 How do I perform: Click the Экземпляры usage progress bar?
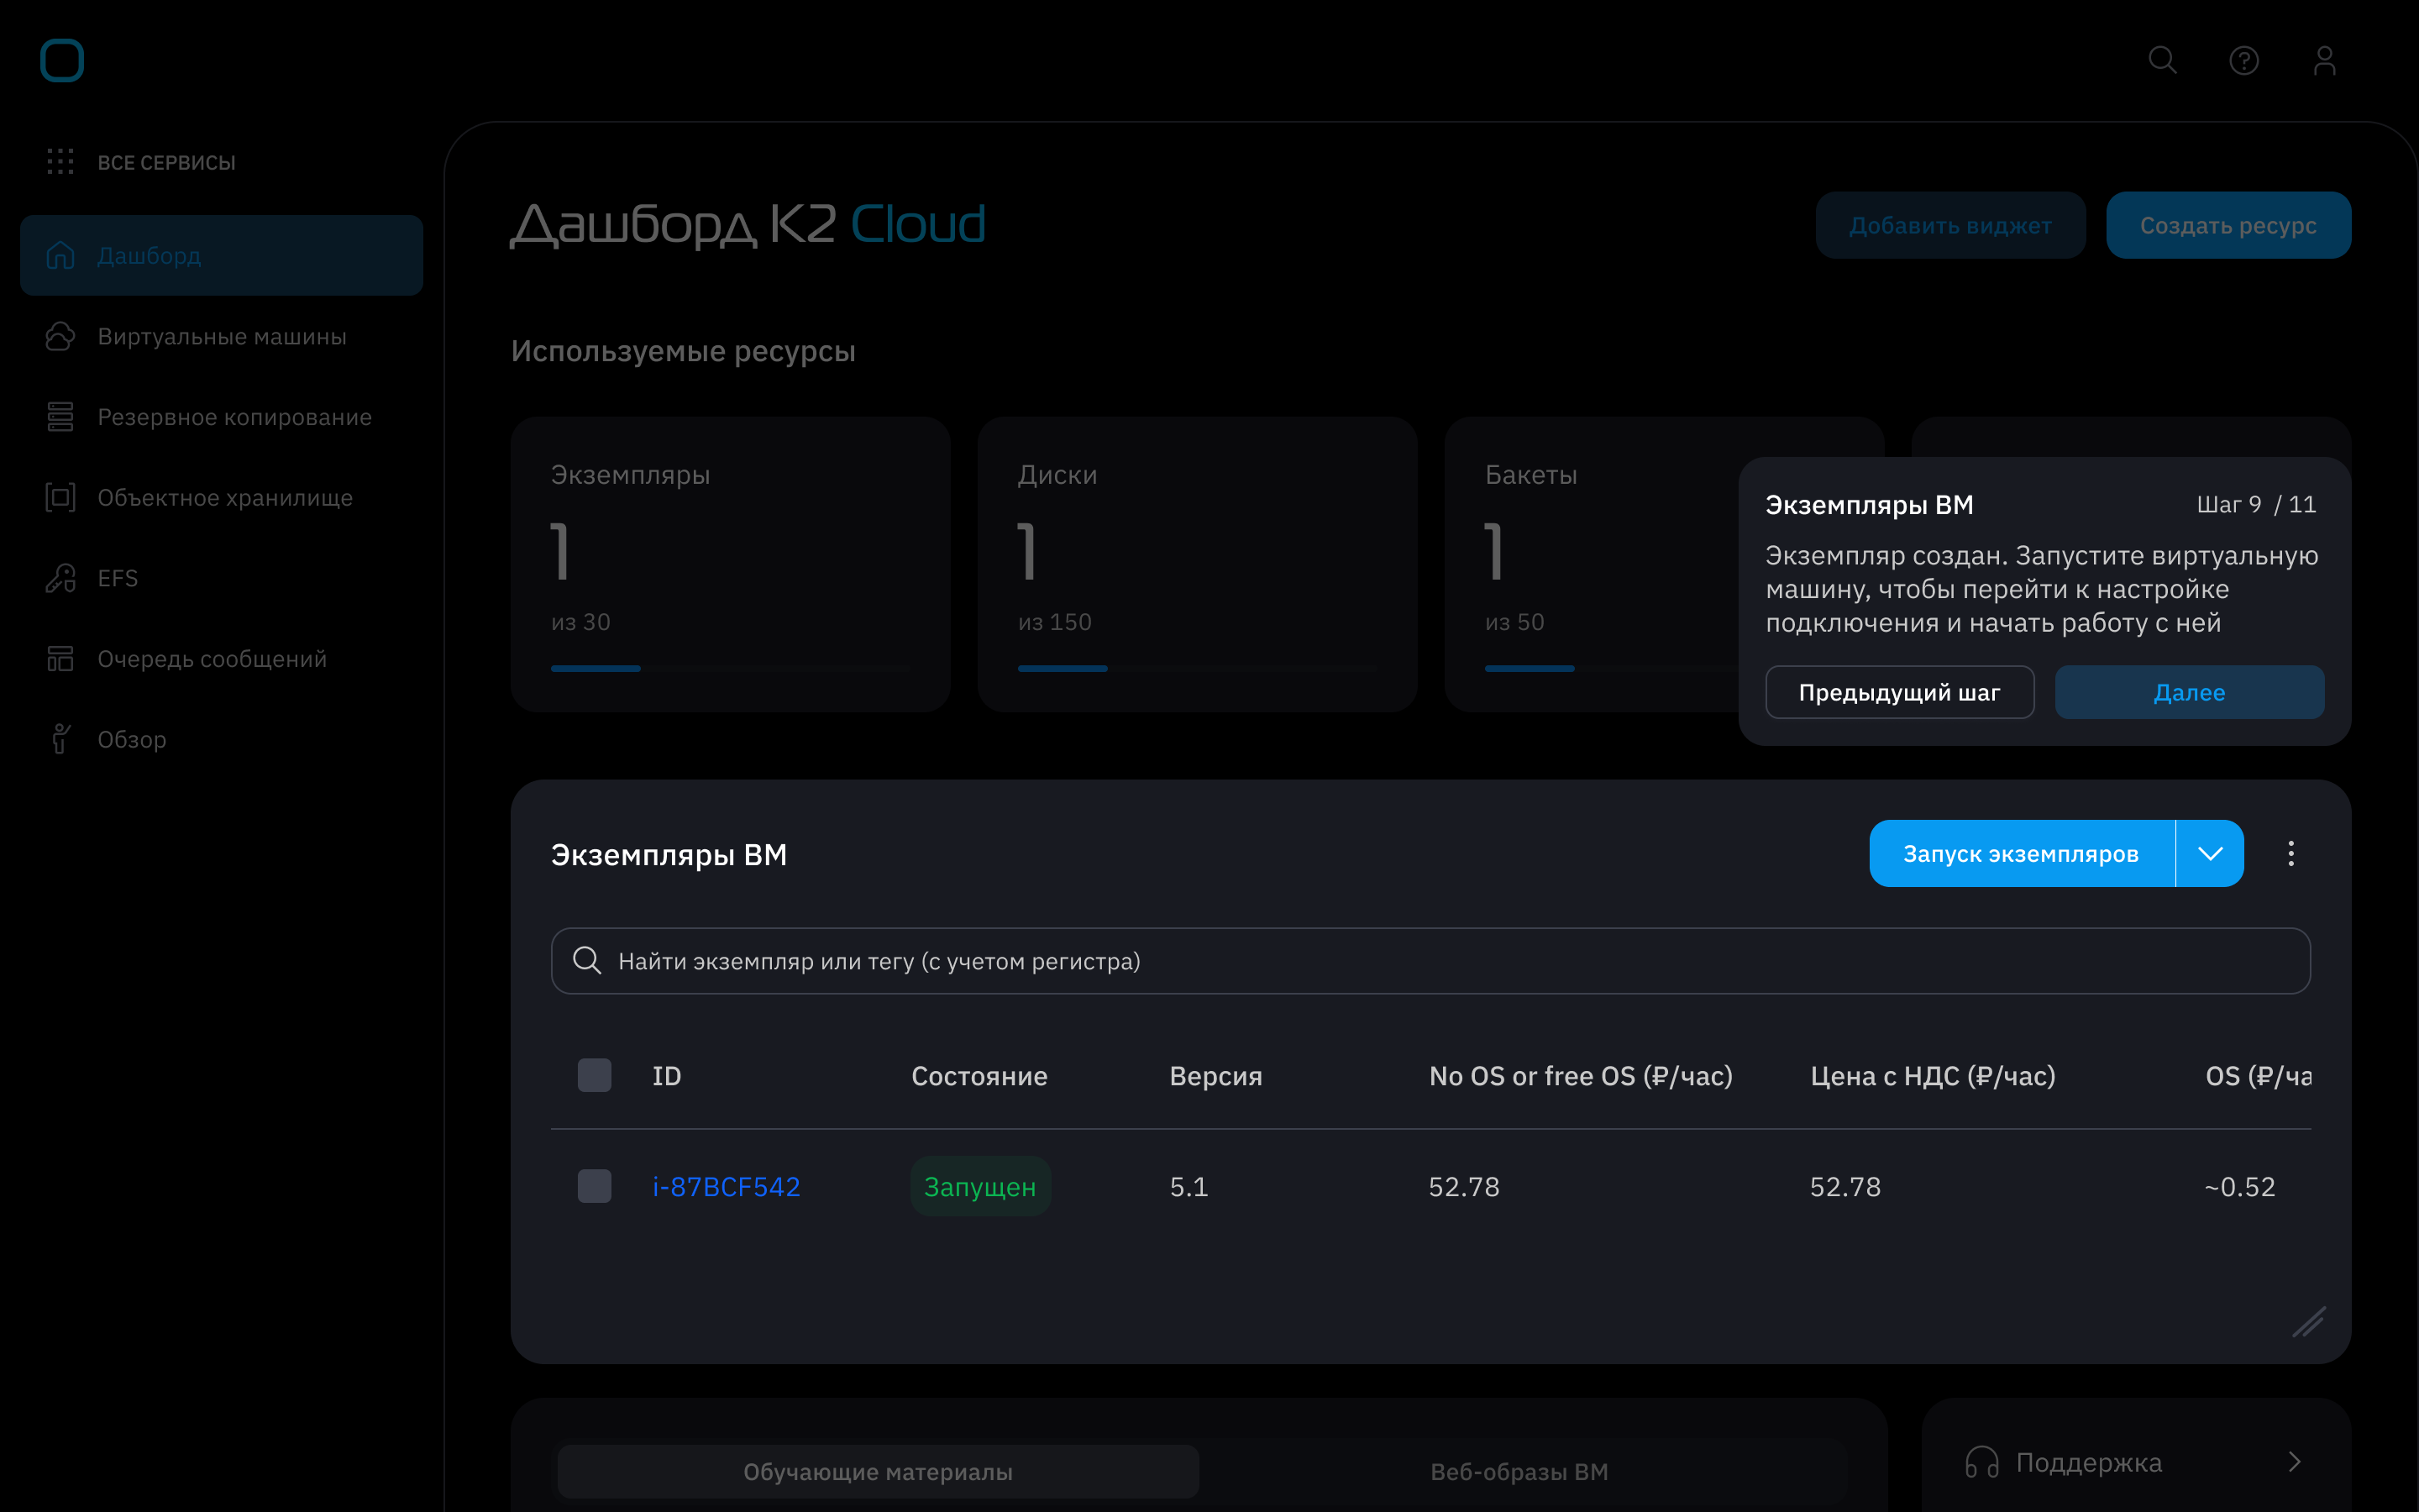731,668
